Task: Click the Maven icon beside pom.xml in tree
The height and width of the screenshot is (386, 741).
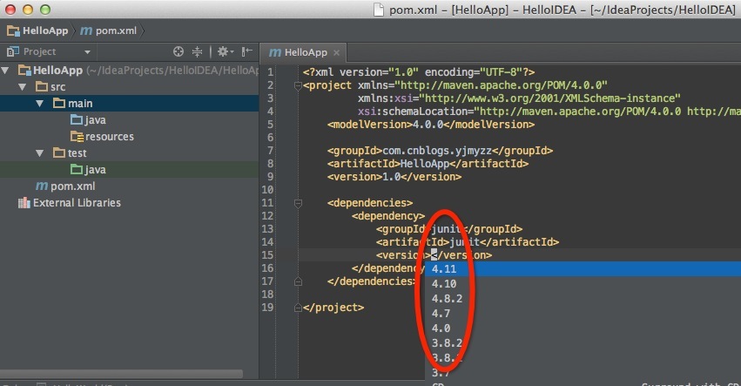Action: pos(42,186)
